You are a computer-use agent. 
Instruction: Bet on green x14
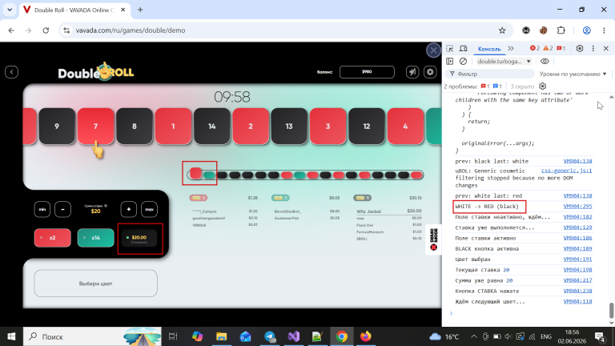[96, 238]
